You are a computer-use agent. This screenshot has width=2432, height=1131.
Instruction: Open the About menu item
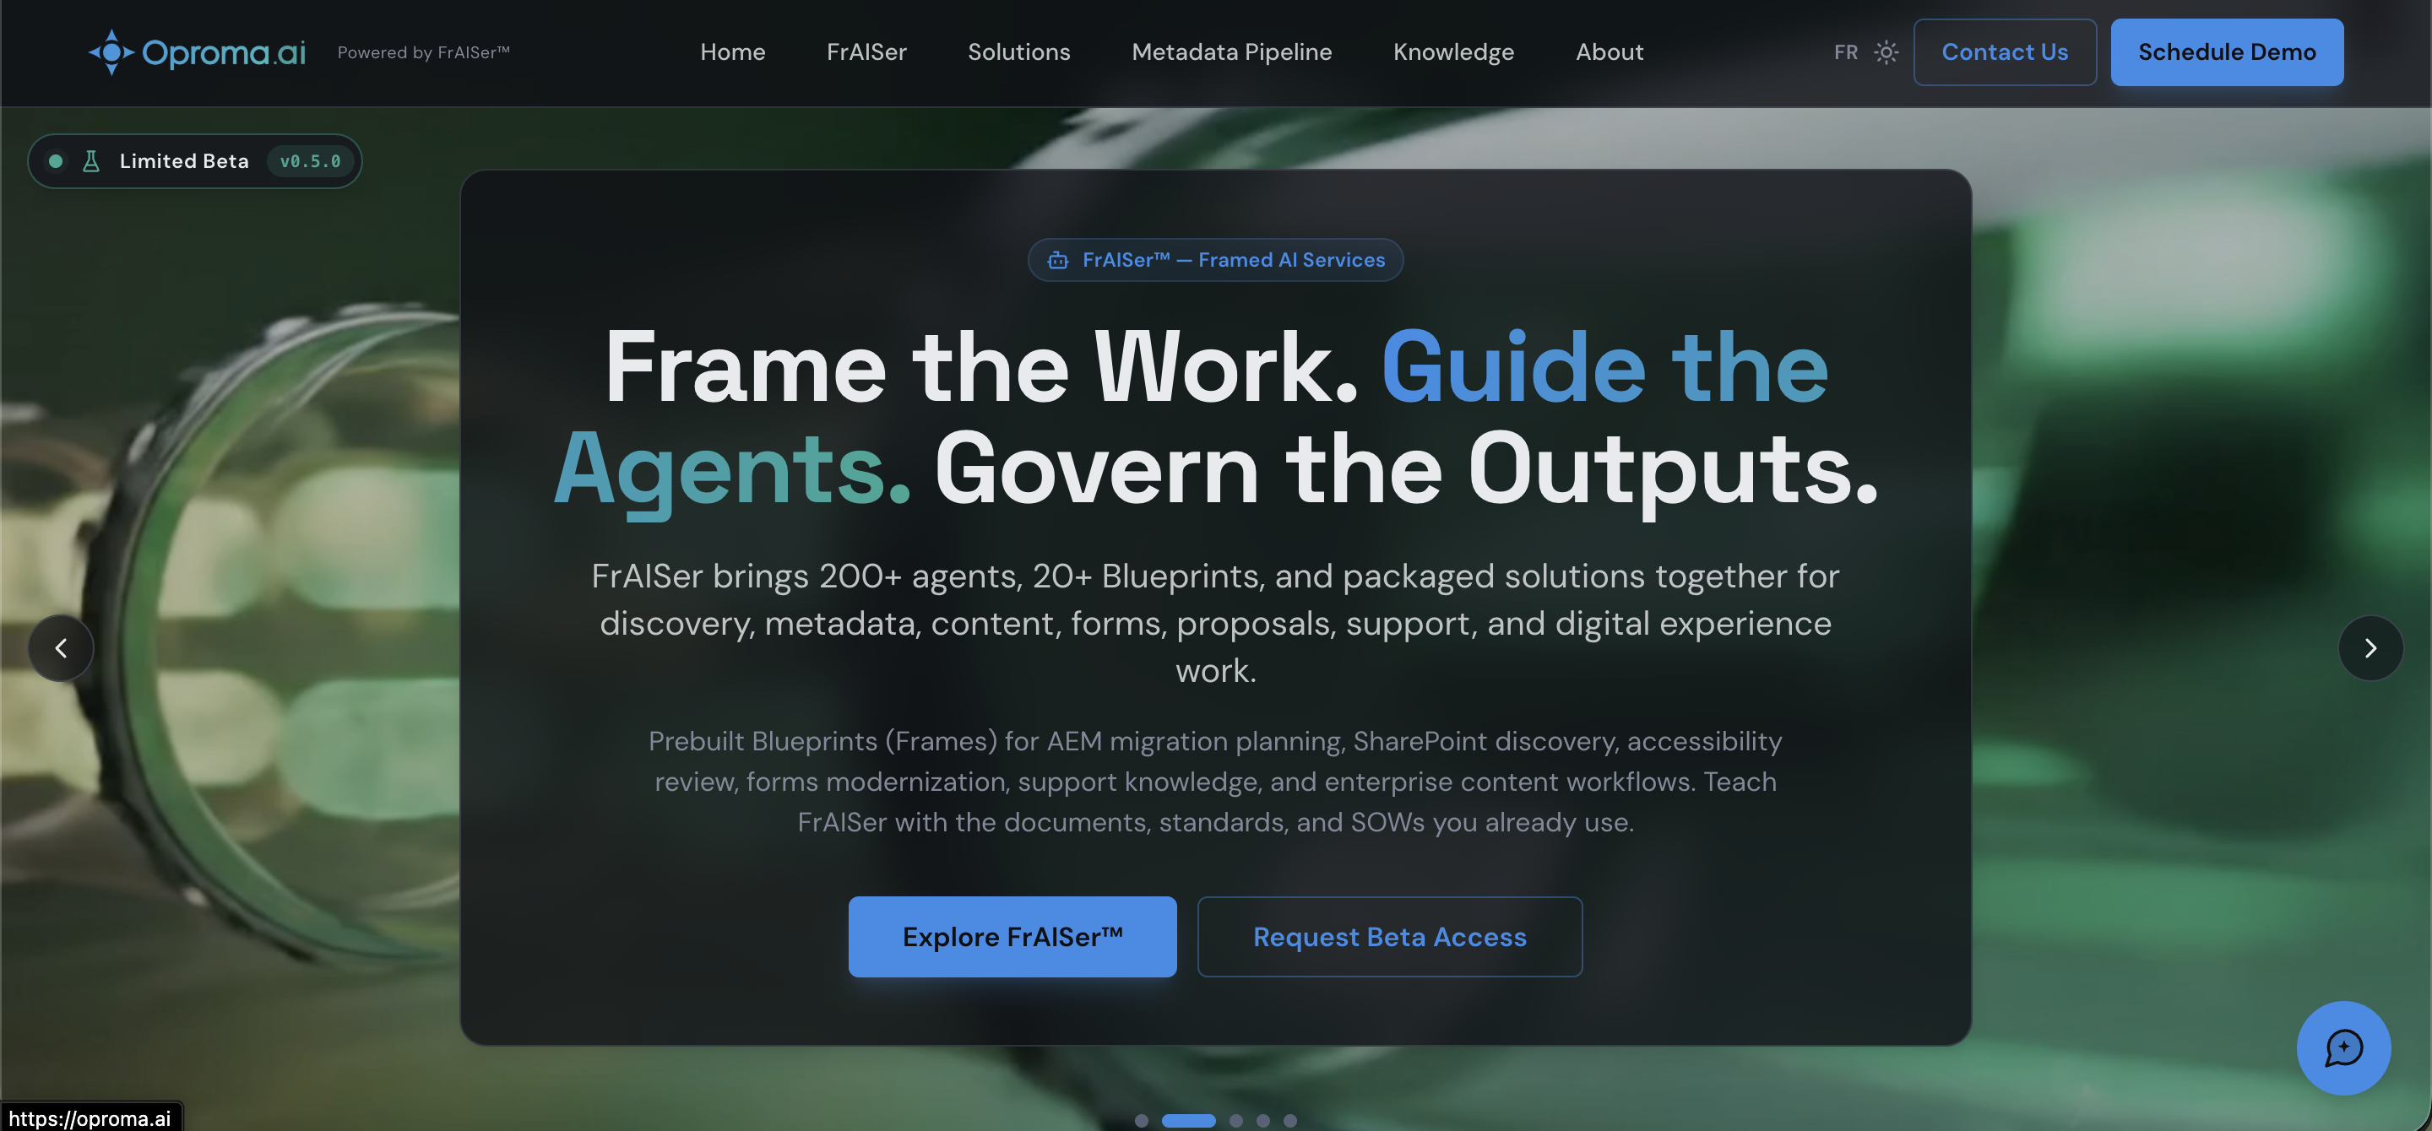(1609, 51)
